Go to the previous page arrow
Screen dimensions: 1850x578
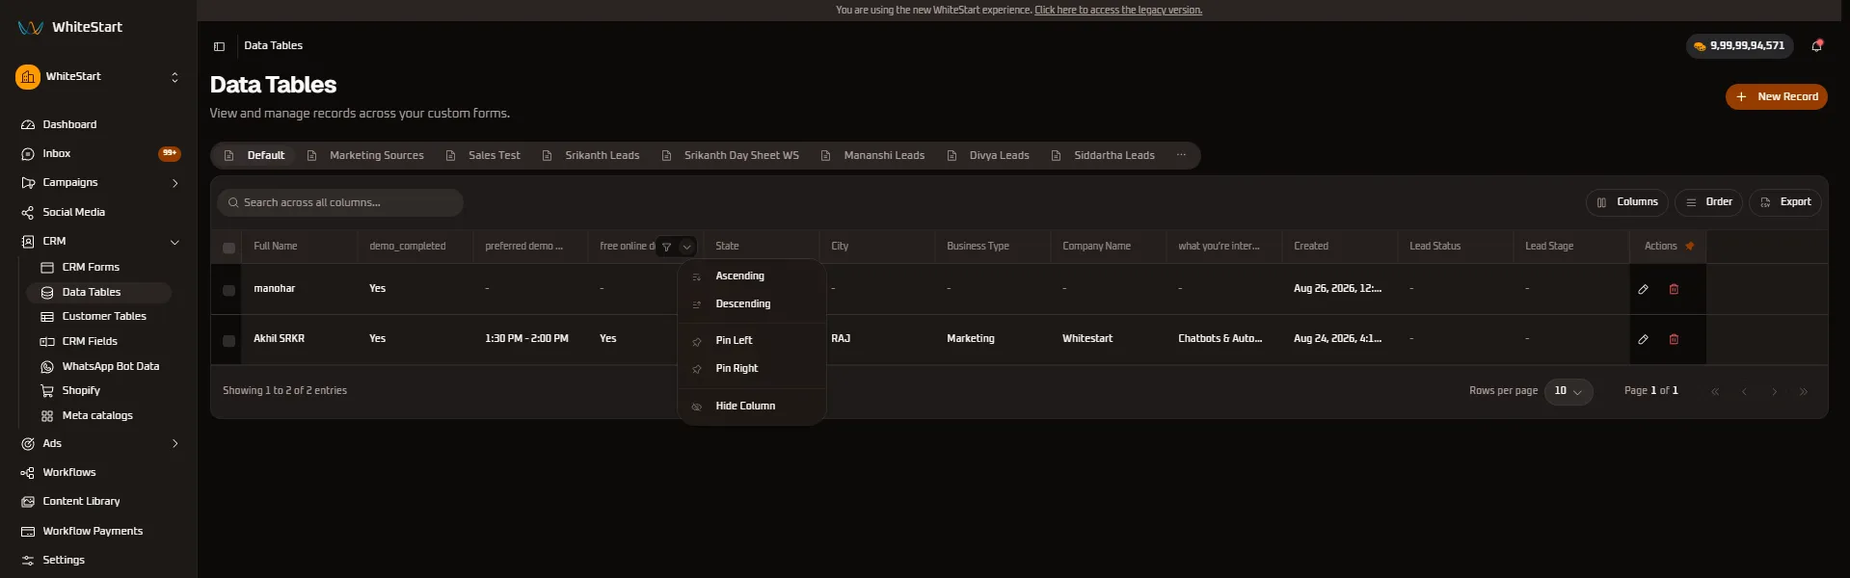click(1744, 391)
